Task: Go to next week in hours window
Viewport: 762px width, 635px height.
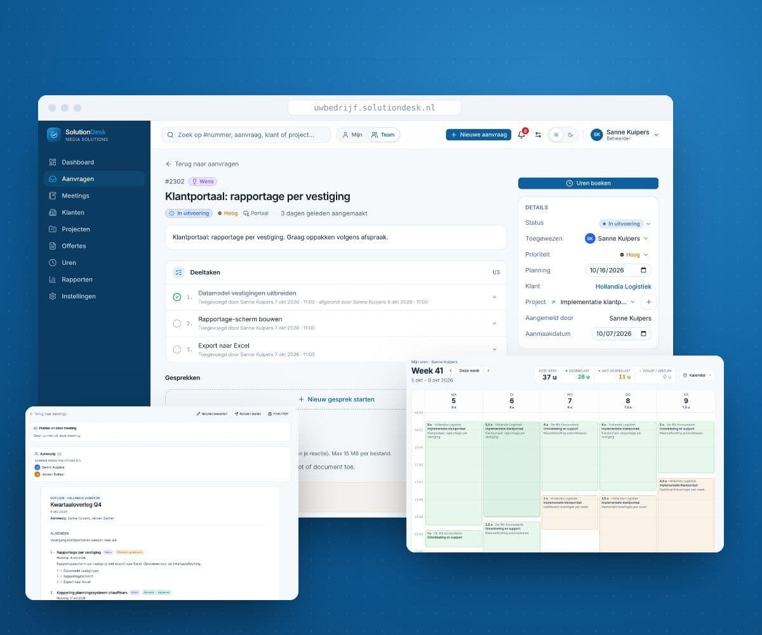Action: click(488, 370)
